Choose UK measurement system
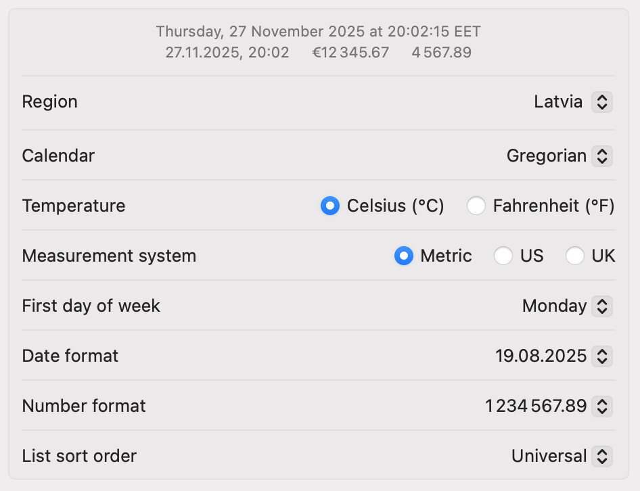Screen dimensions: 640x491 click(575, 256)
